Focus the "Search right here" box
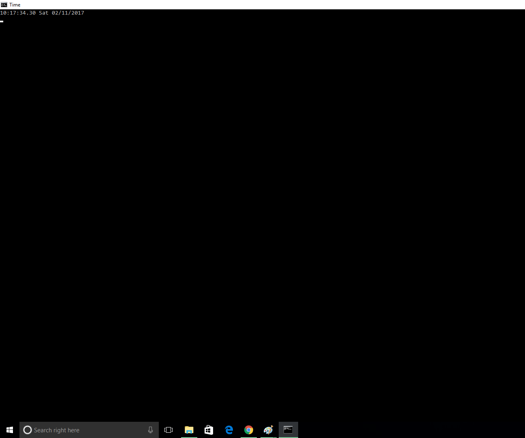 tap(89, 430)
